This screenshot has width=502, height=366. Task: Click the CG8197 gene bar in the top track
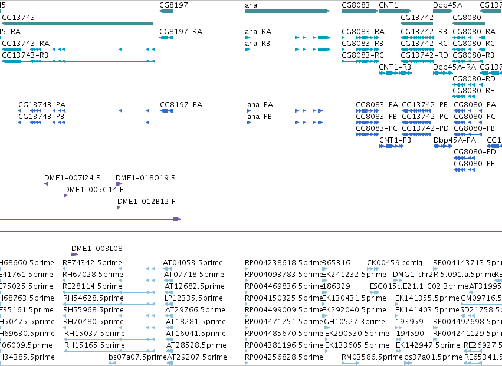coord(166,11)
